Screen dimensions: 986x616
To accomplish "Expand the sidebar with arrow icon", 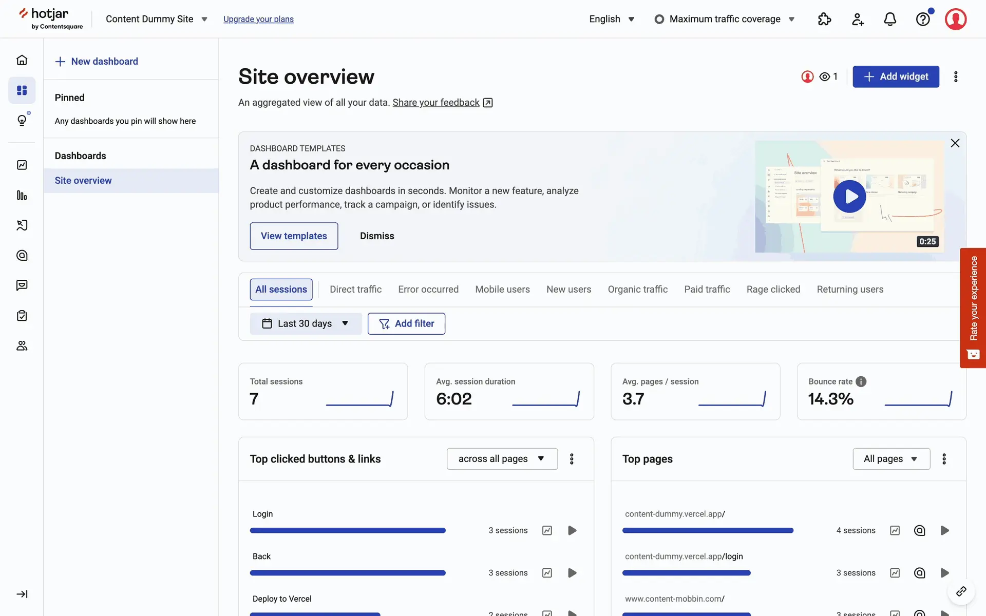I will (22, 594).
